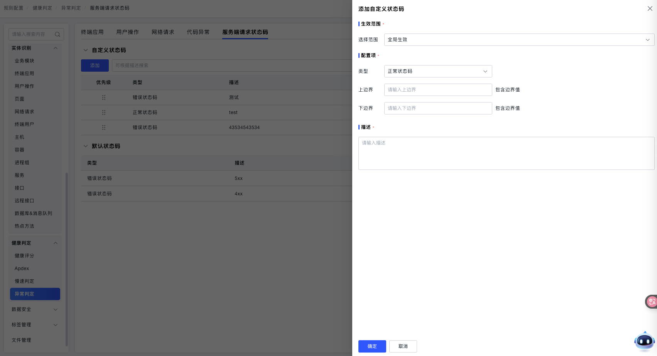Click drag handle of test row

pos(103,113)
